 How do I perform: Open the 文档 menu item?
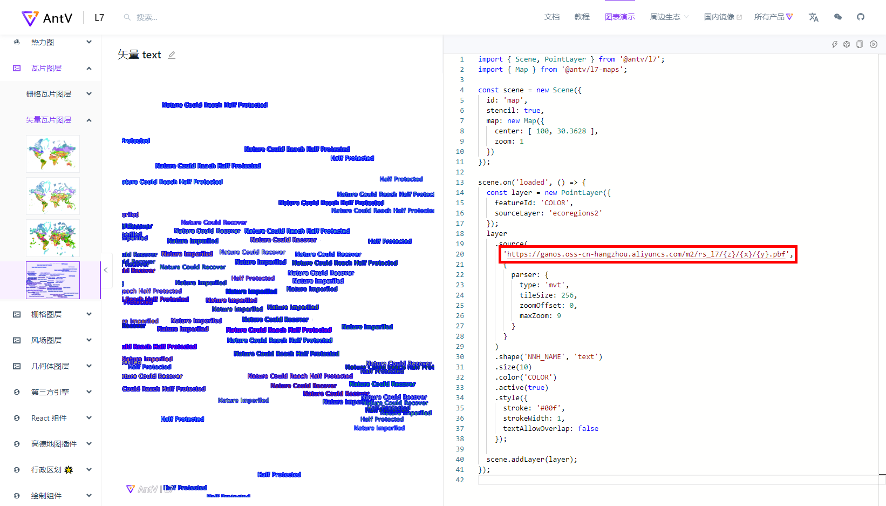(552, 17)
